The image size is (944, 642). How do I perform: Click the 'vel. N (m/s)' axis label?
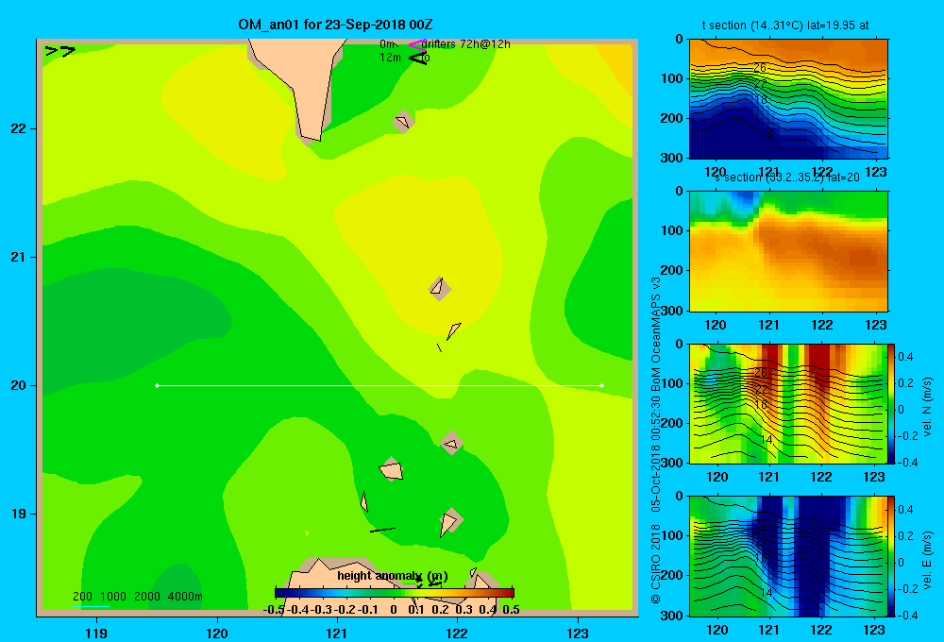pos(927,407)
